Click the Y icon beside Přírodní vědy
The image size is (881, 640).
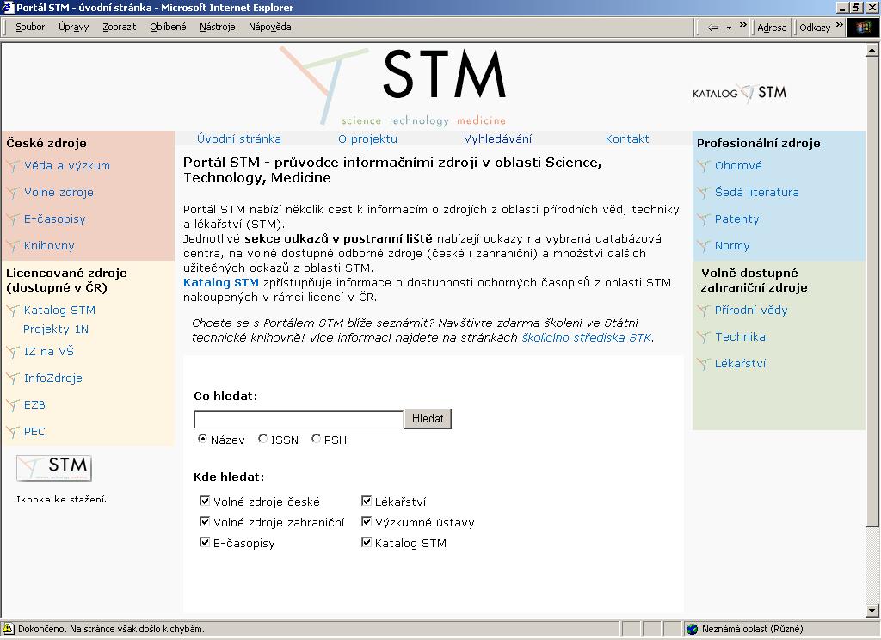pos(704,311)
